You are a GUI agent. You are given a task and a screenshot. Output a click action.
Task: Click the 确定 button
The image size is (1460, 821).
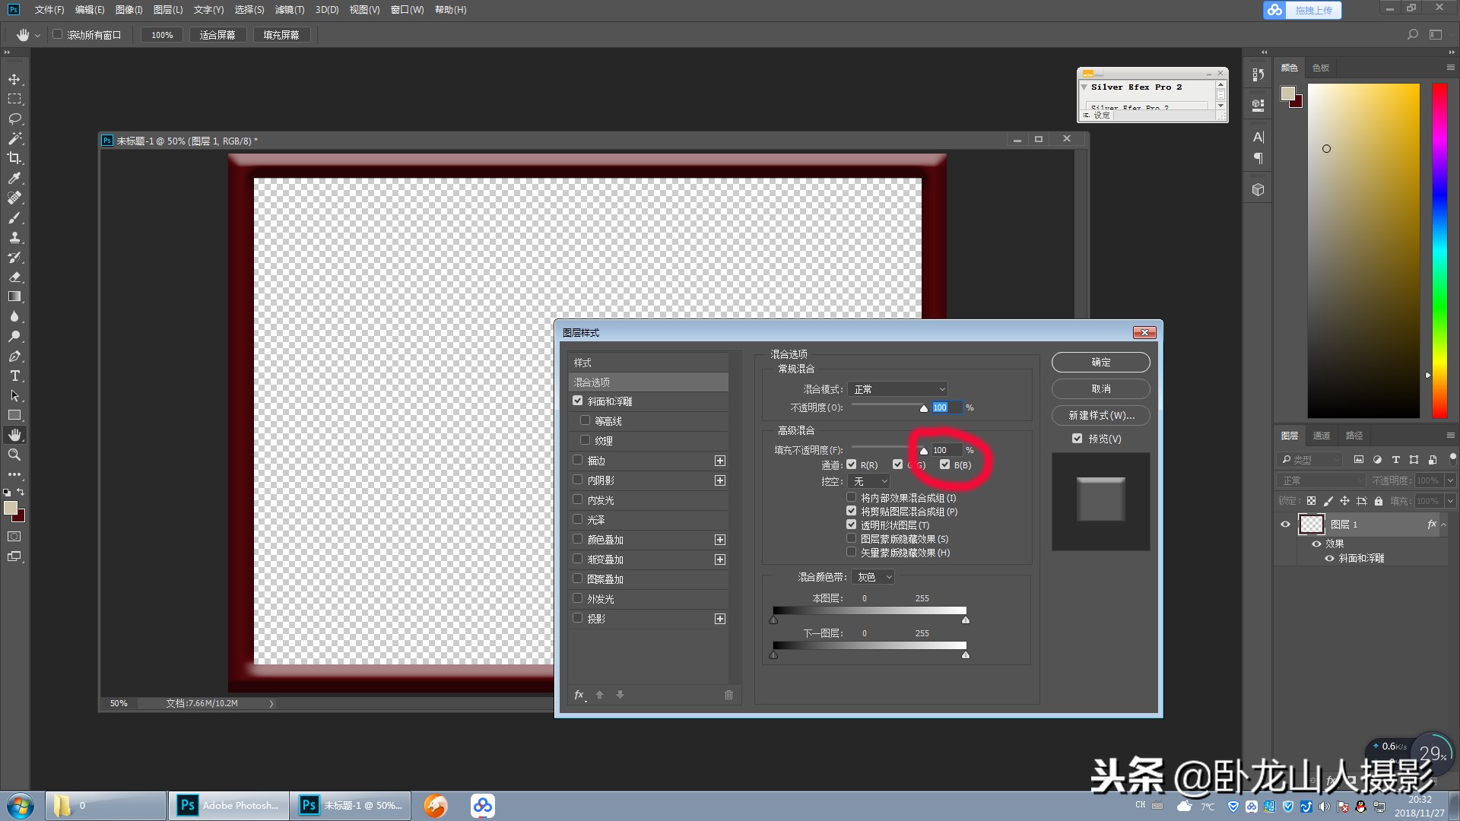[1100, 362]
